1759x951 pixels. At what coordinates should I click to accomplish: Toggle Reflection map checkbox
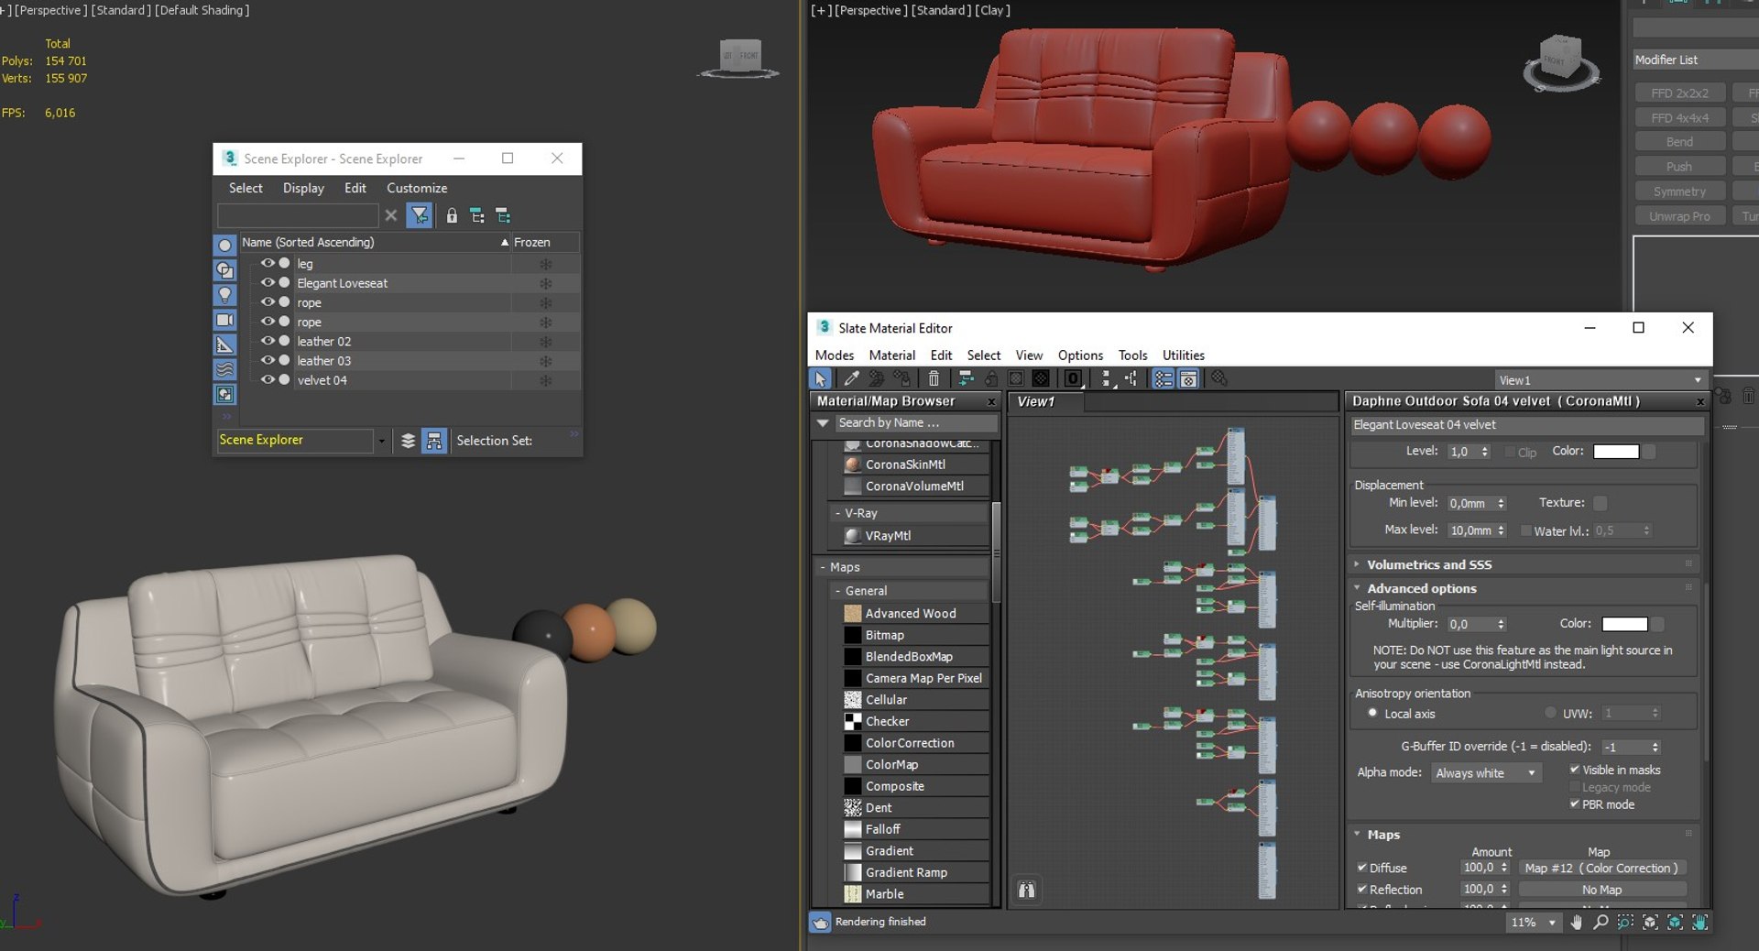point(1362,890)
